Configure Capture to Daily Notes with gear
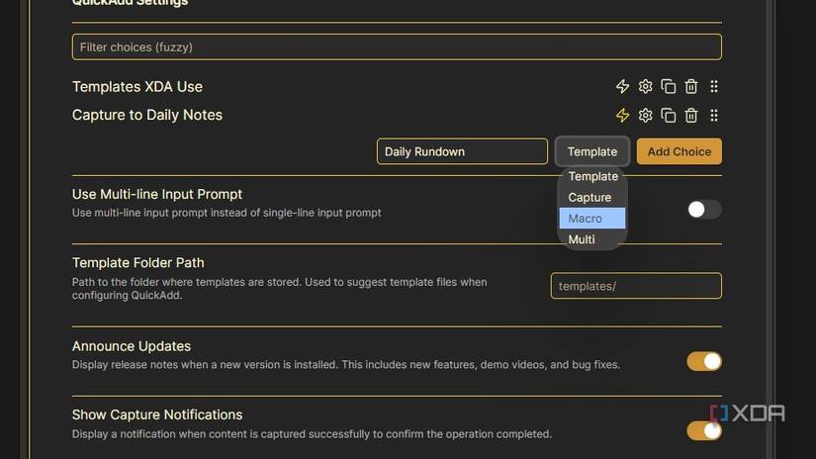The width and height of the screenshot is (816, 459). [646, 116]
